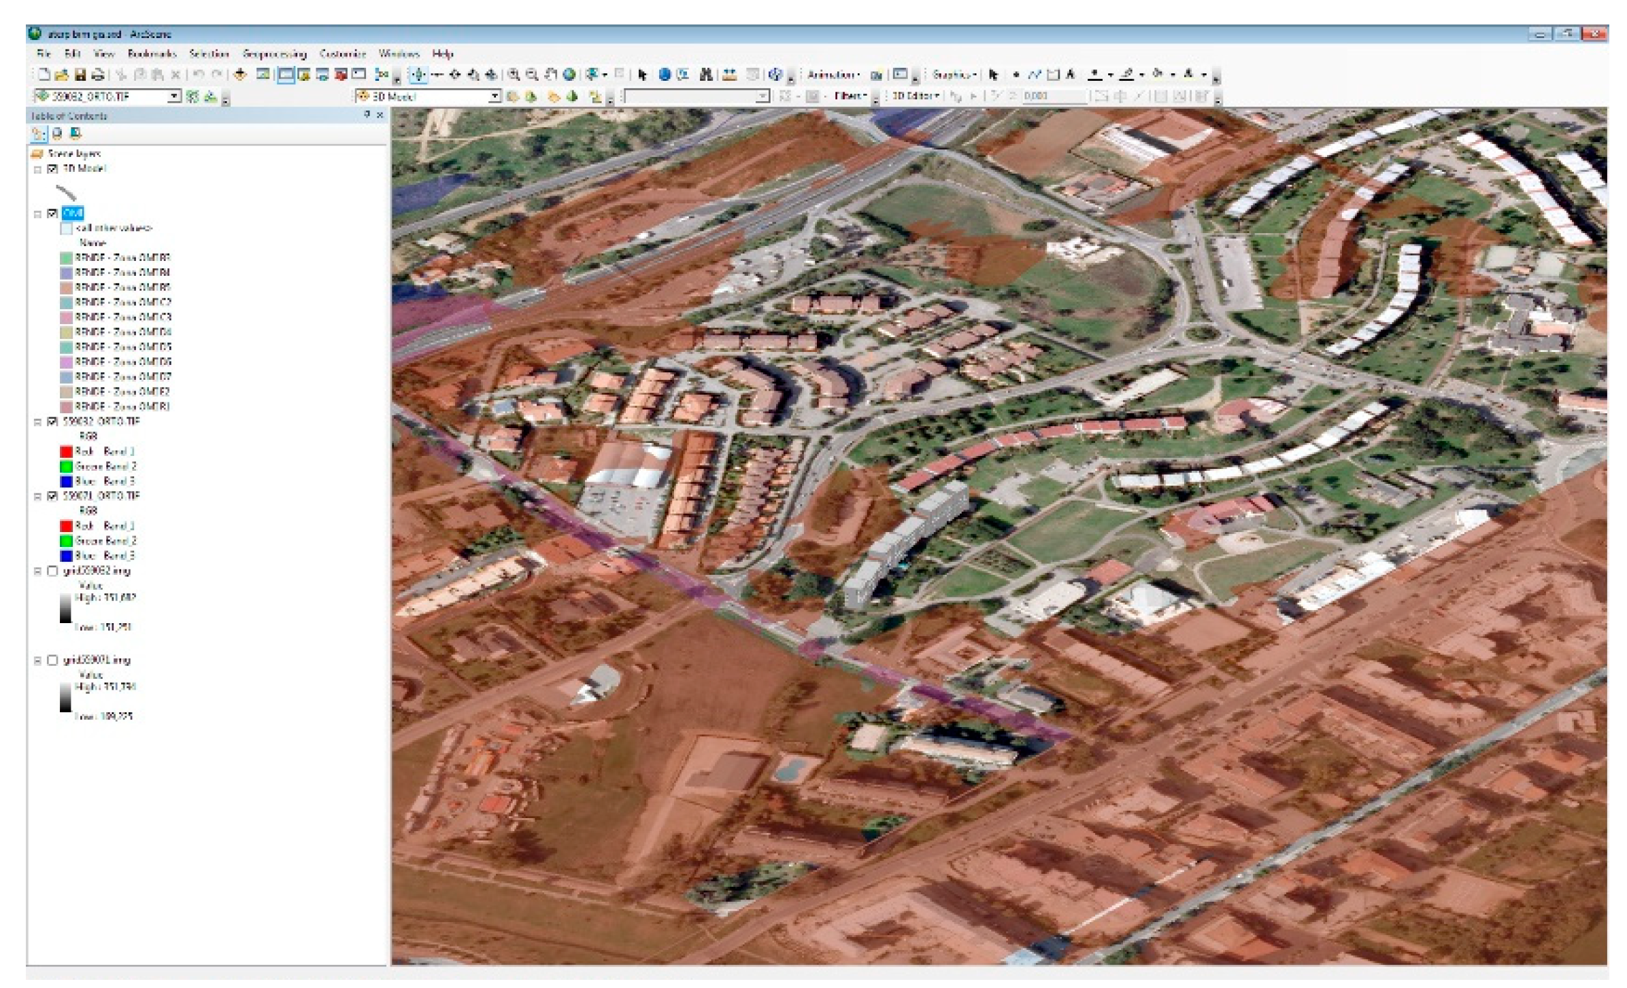Click the Animation dropdown button
The height and width of the screenshot is (988, 1627).
click(x=833, y=75)
